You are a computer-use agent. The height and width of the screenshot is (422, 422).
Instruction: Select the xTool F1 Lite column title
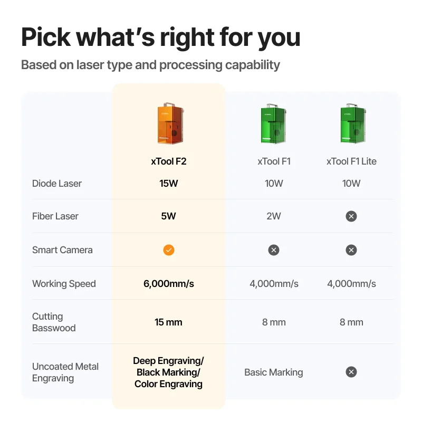click(351, 161)
